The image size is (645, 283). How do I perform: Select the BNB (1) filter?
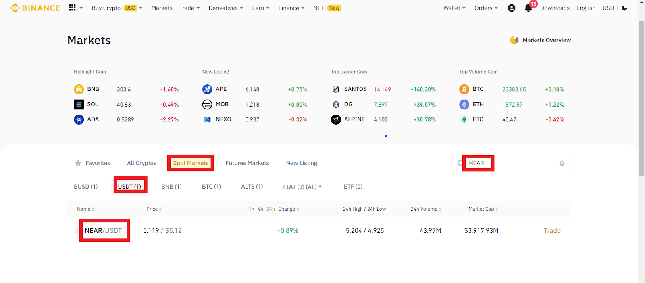tap(171, 187)
